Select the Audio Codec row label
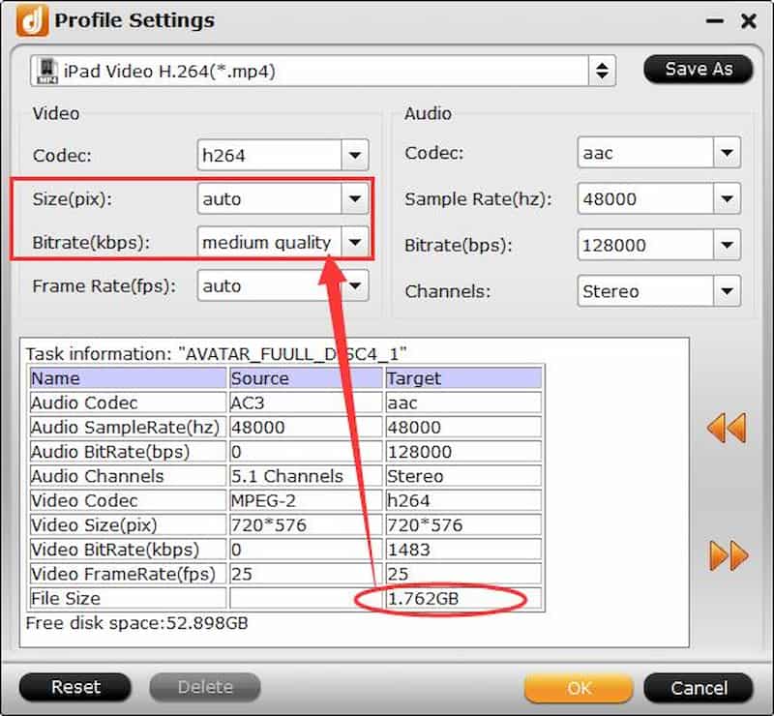The image size is (774, 716). 128,403
